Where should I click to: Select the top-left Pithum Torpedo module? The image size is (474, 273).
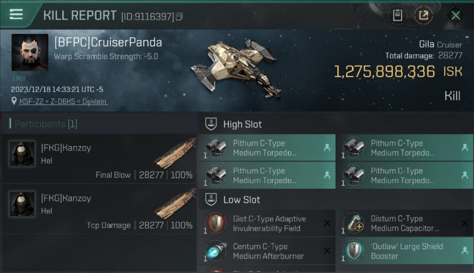(x=267, y=148)
